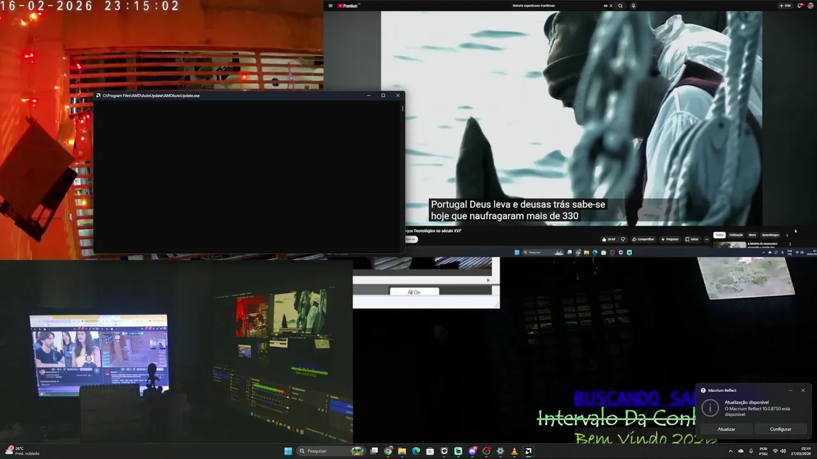Screen dimensions: 817x459
Task: Dislike the YouTube video
Action: (x=623, y=239)
